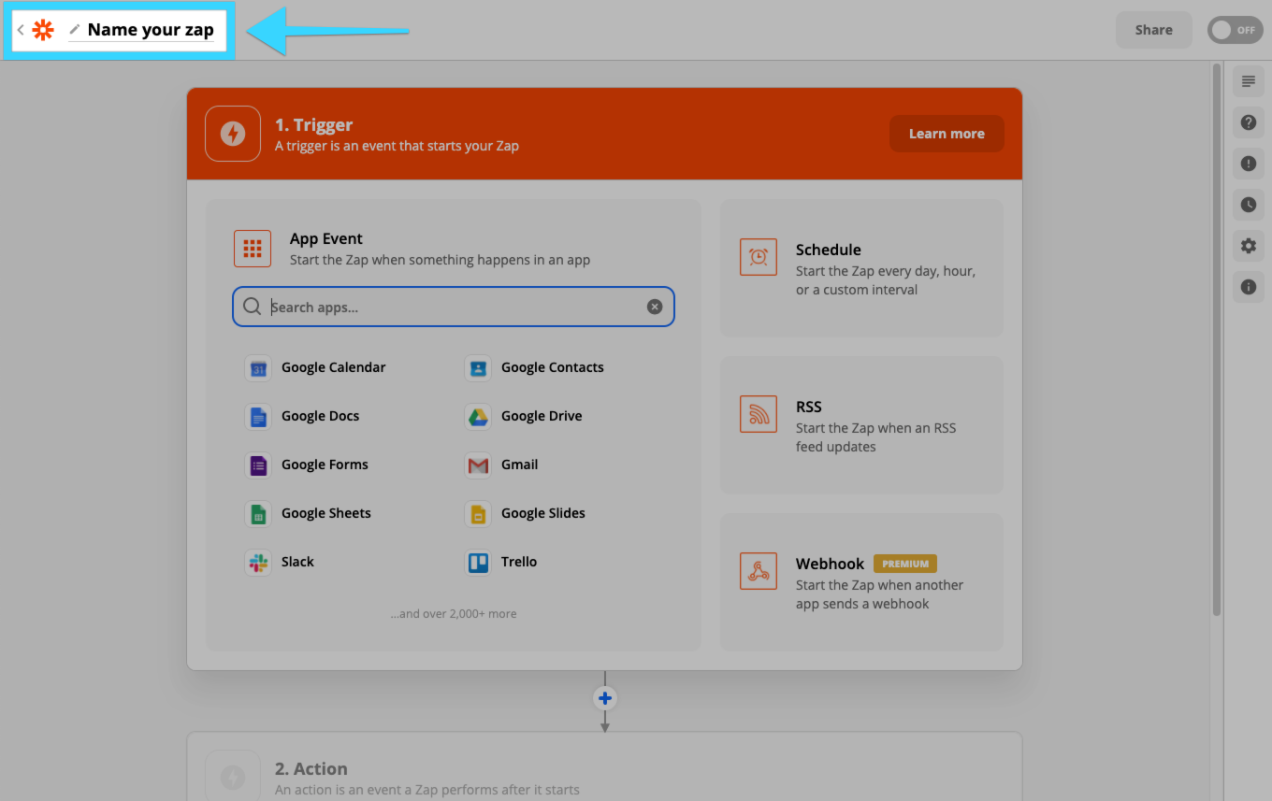Select the Google Calendar app icon
1272x801 pixels.
coord(257,368)
